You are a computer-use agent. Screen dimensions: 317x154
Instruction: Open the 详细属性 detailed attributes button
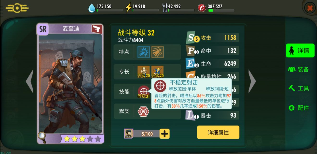[218, 132]
